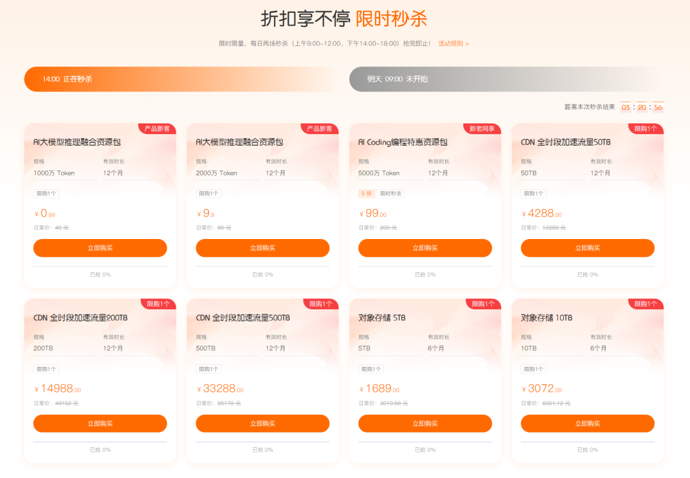
Task: Click the 5 折 tag on the AI Coding card
Action: 367,194
